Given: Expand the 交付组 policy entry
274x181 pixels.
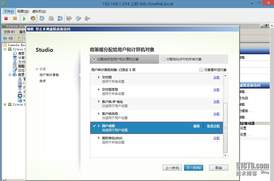Looking at the screenshot, I should [99, 77].
